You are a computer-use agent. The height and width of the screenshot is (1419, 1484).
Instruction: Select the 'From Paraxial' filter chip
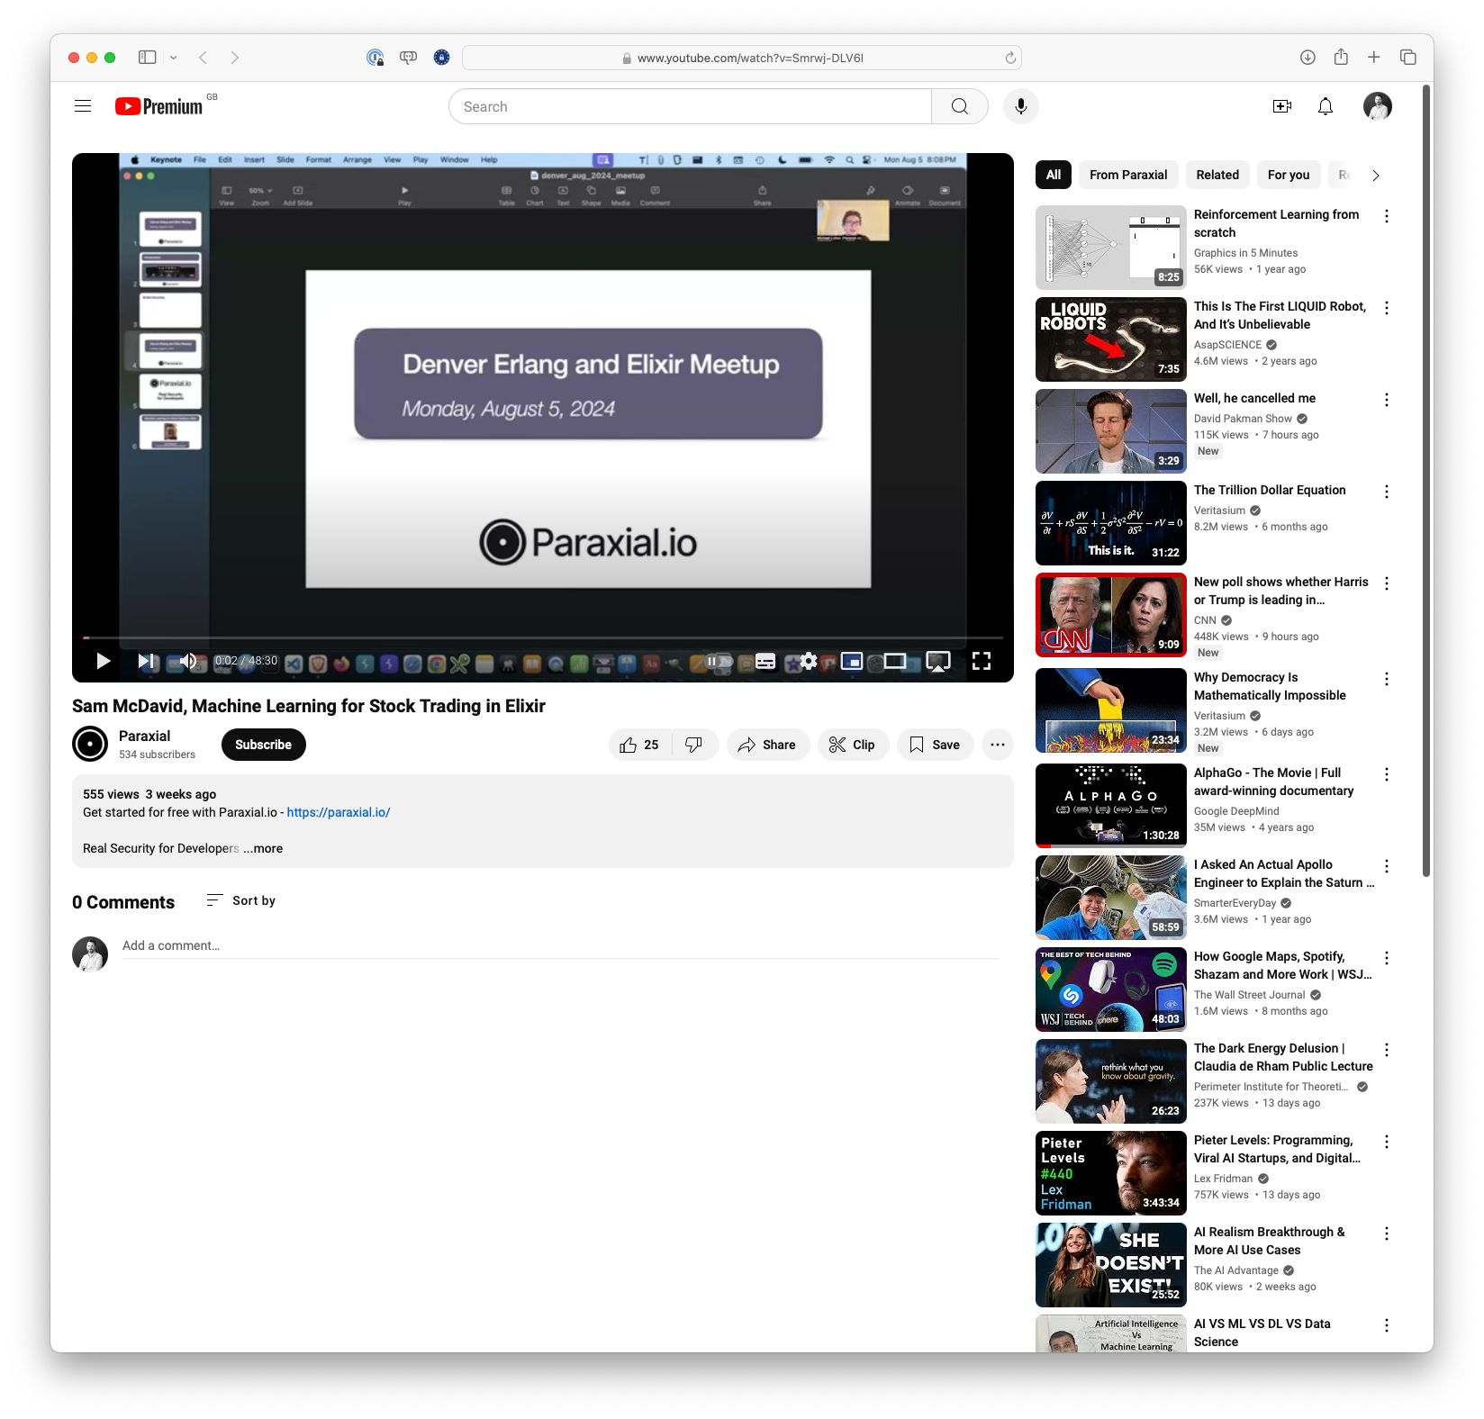[x=1127, y=175]
